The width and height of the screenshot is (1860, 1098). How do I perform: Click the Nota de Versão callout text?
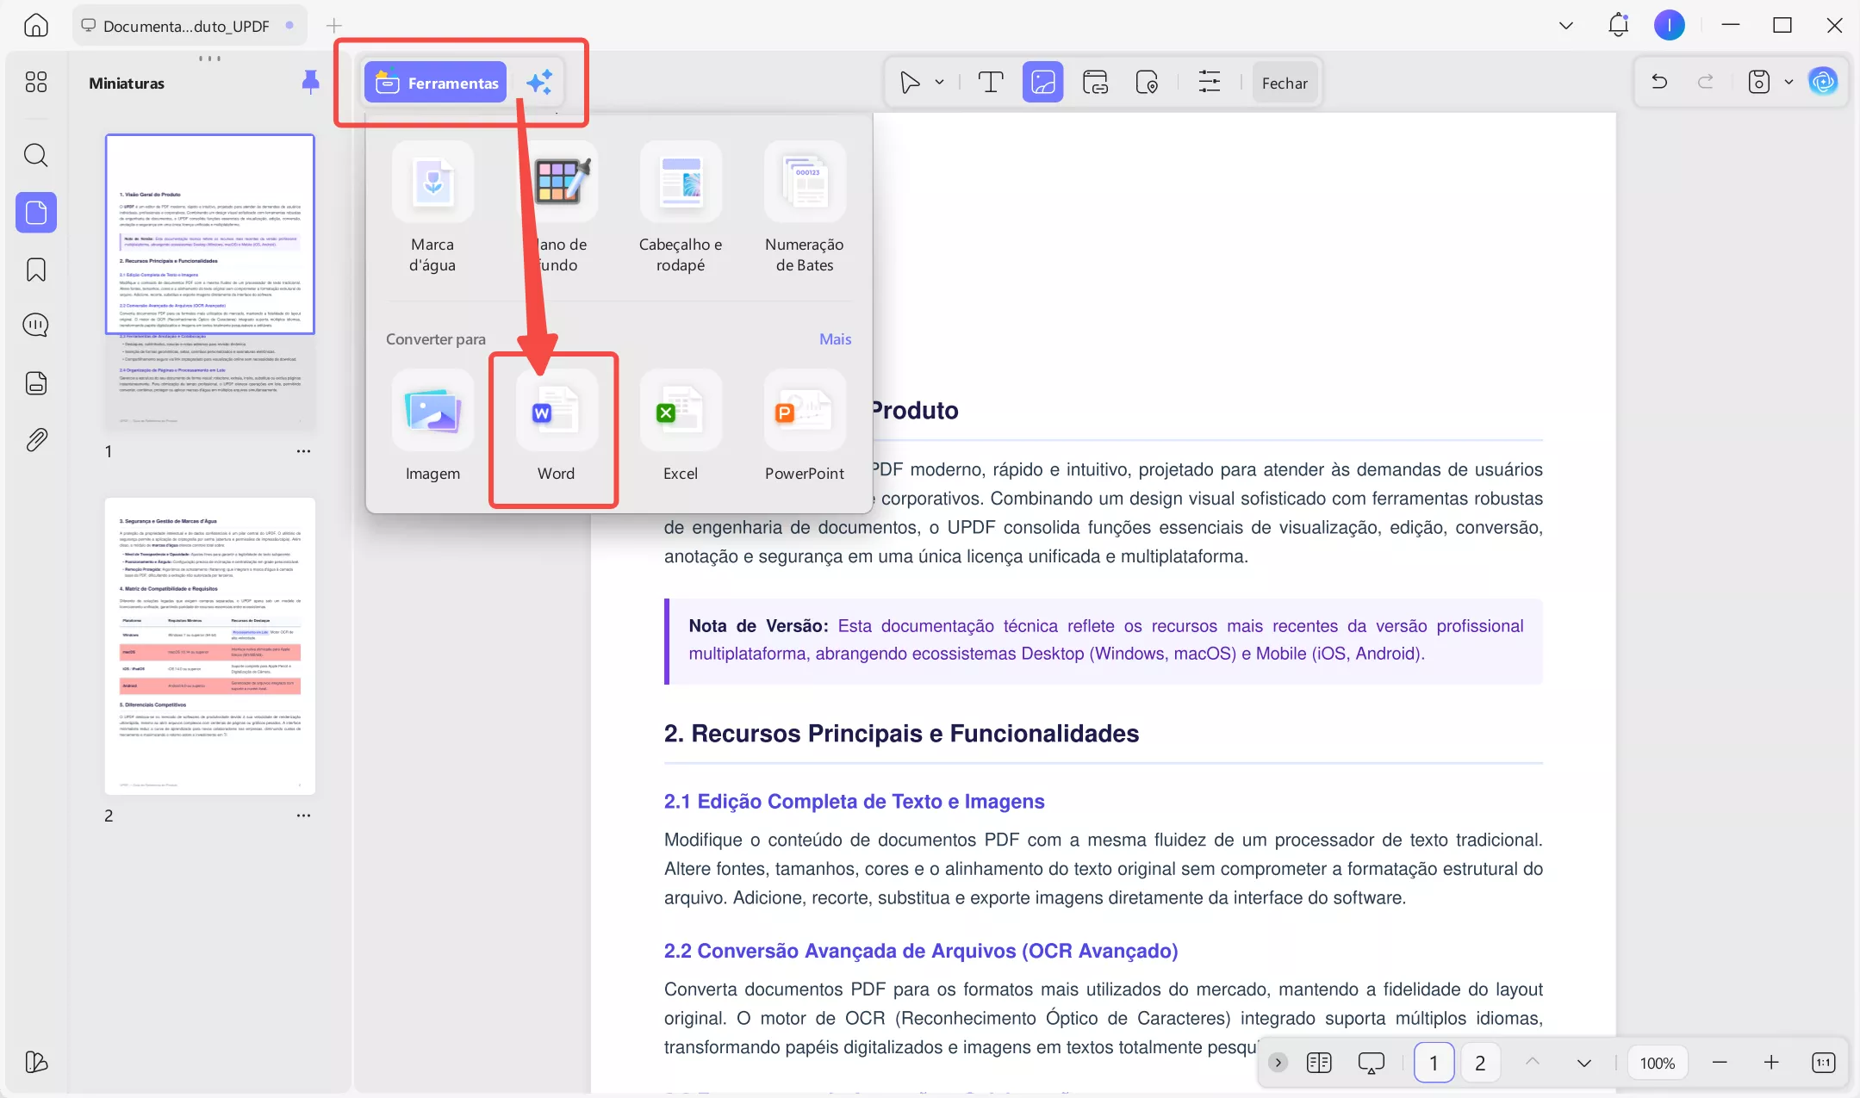pyautogui.click(x=1105, y=640)
